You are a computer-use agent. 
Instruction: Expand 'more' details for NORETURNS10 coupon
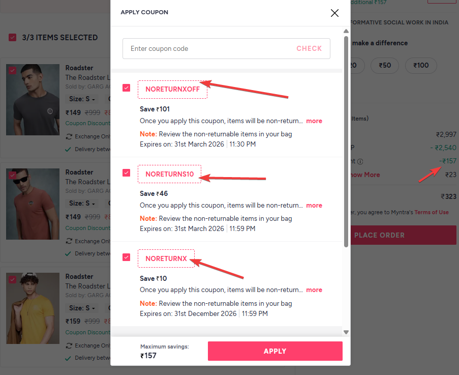pyautogui.click(x=314, y=206)
